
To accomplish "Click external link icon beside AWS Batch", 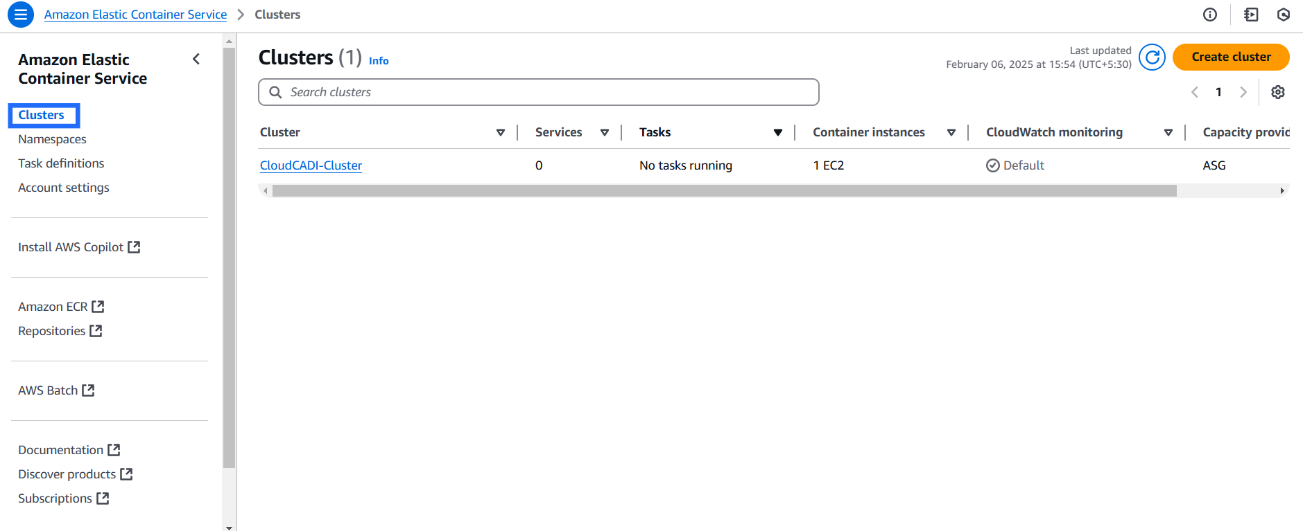I will (88, 390).
